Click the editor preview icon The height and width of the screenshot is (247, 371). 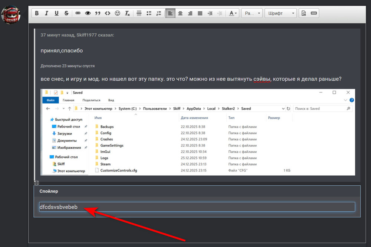click(304, 13)
